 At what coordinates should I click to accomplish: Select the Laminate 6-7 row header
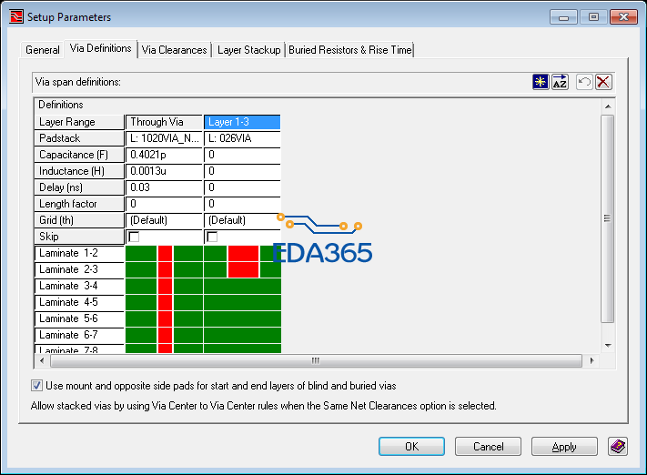coord(79,335)
